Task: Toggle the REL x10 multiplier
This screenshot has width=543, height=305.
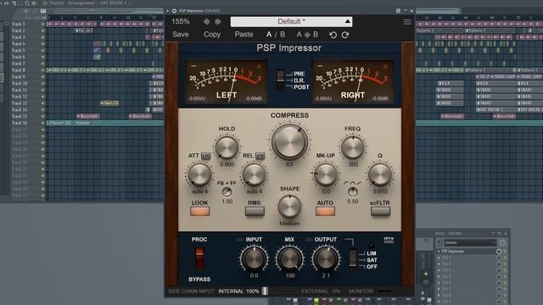Action: 260,156
